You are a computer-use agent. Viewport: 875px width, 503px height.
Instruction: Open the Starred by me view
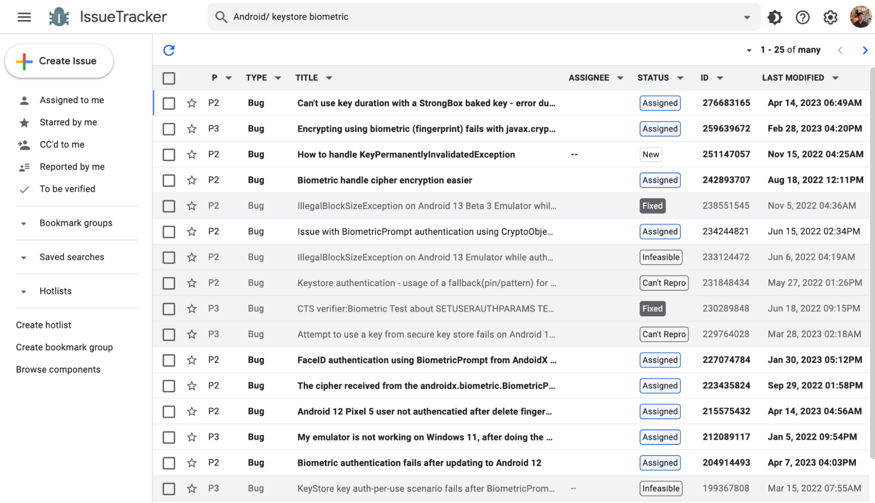pos(68,122)
